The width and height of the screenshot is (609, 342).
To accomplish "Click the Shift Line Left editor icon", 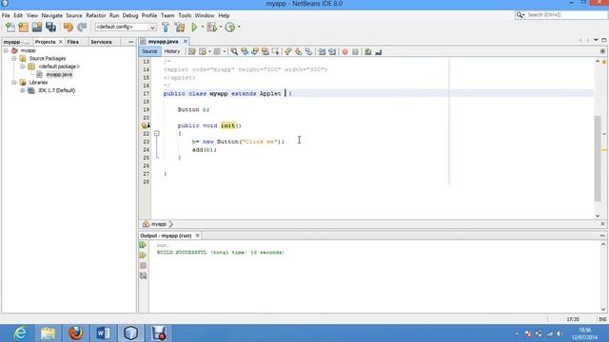I will (322, 51).
